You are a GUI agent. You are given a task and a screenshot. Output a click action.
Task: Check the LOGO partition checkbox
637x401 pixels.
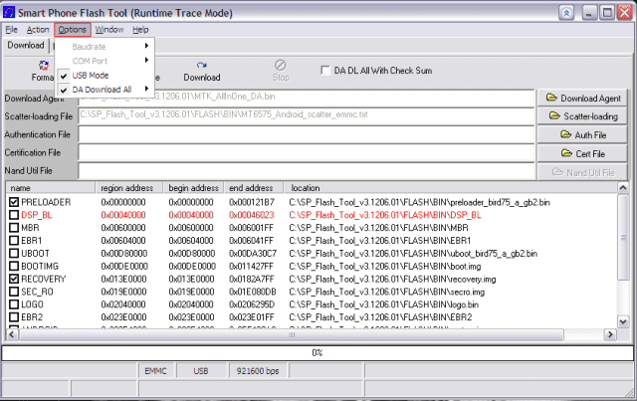point(14,304)
